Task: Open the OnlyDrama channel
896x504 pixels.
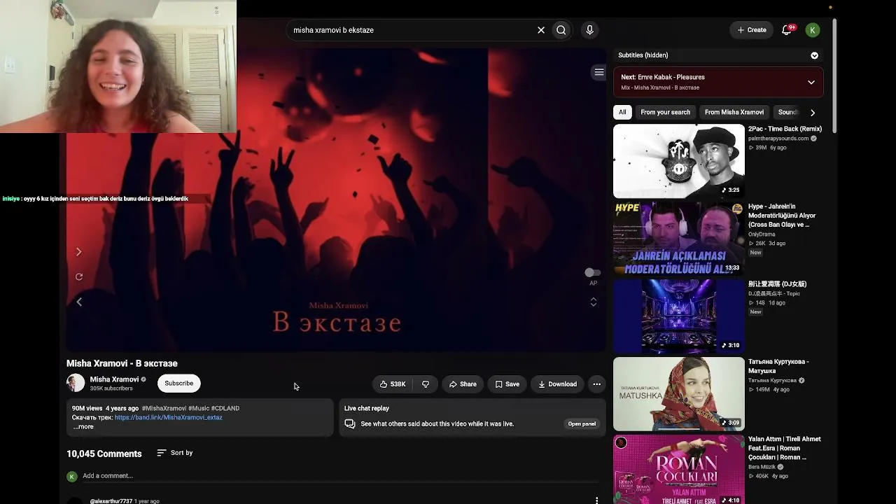Action: pyautogui.click(x=762, y=234)
